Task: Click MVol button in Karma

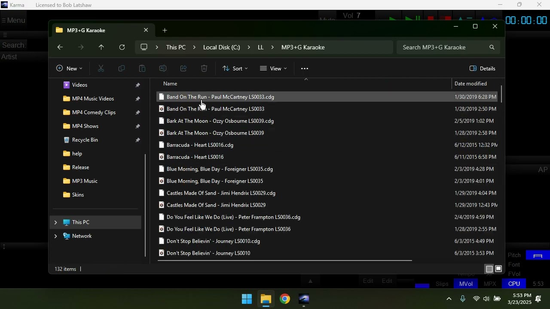Action: tap(466, 284)
